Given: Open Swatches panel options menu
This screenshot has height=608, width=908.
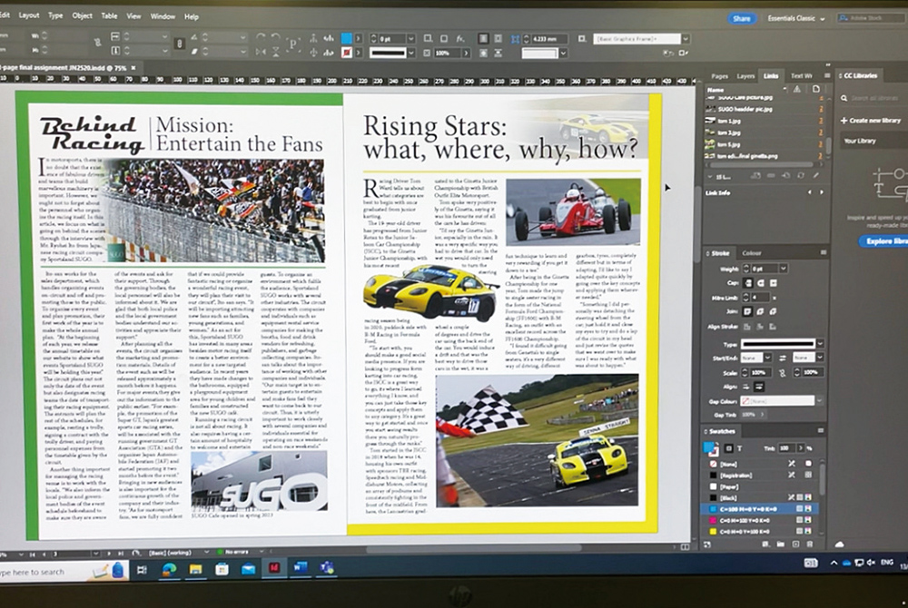Looking at the screenshot, I should (x=820, y=431).
